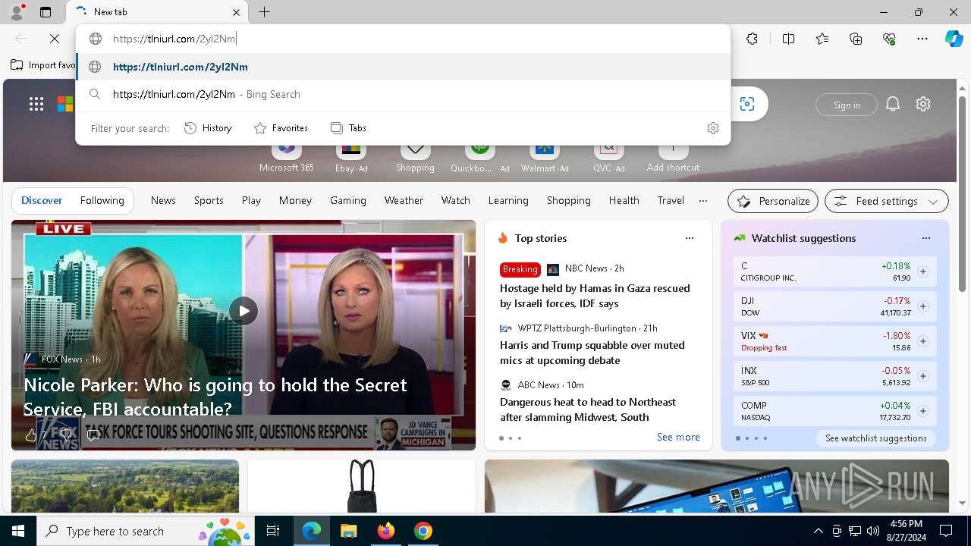This screenshot has height=546, width=971.
Task: Stop page loading with the X button
Action: tap(55, 39)
